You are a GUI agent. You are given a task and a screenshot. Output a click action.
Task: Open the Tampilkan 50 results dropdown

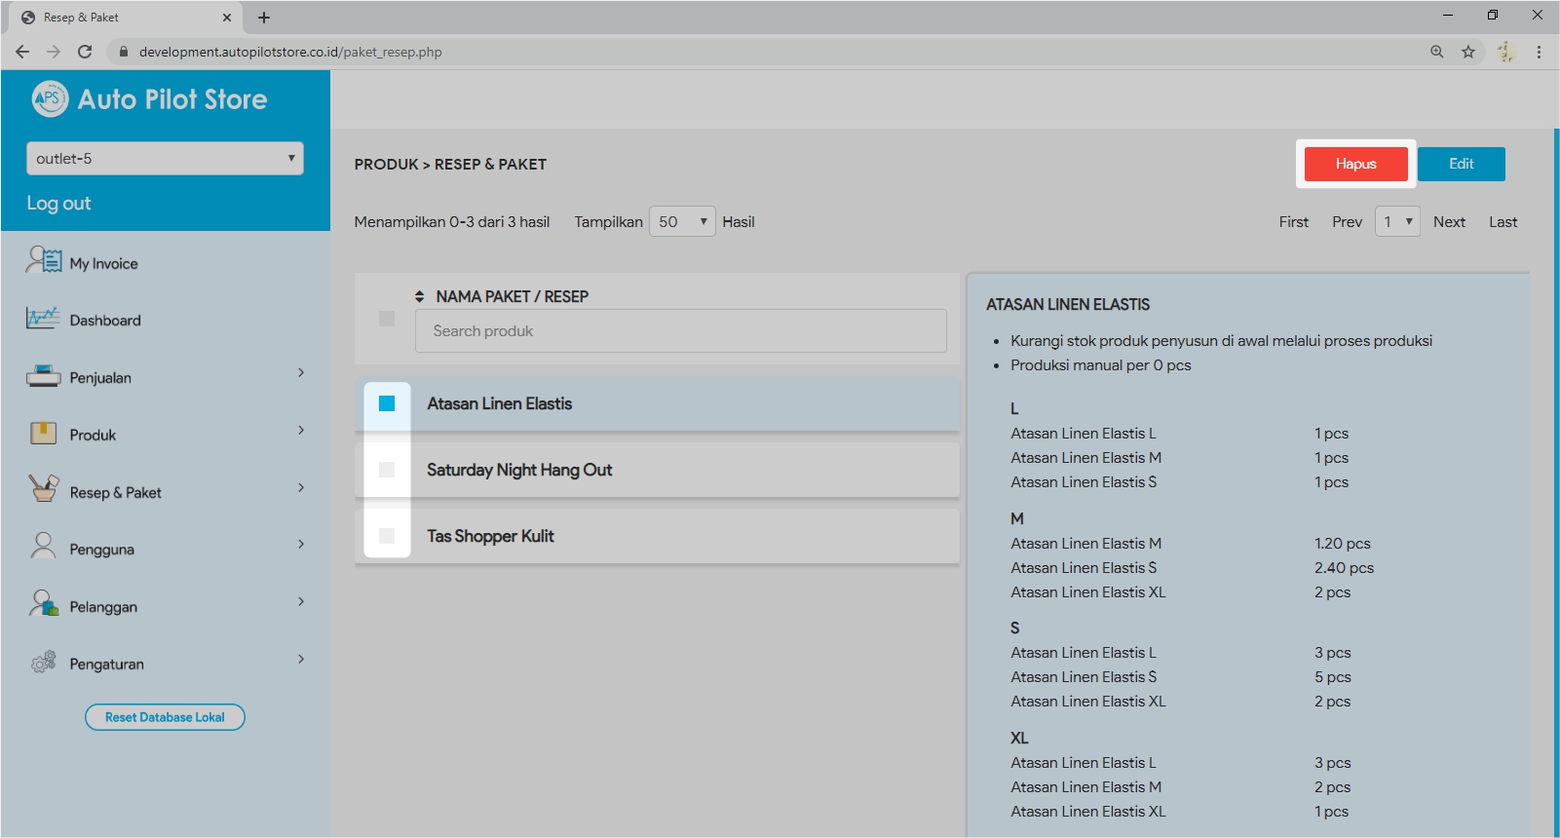[x=682, y=222]
